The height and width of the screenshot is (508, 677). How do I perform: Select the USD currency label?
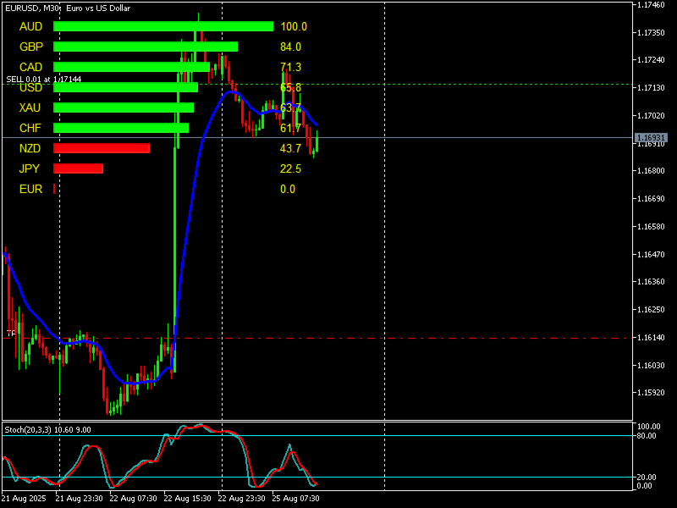pos(30,88)
